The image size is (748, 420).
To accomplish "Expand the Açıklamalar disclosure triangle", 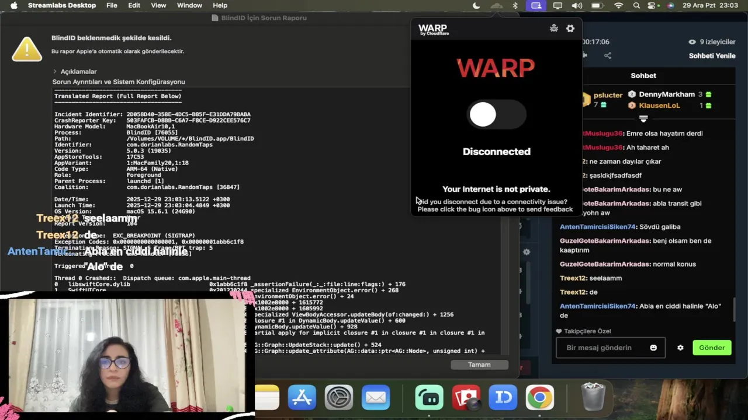I will coord(55,72).
